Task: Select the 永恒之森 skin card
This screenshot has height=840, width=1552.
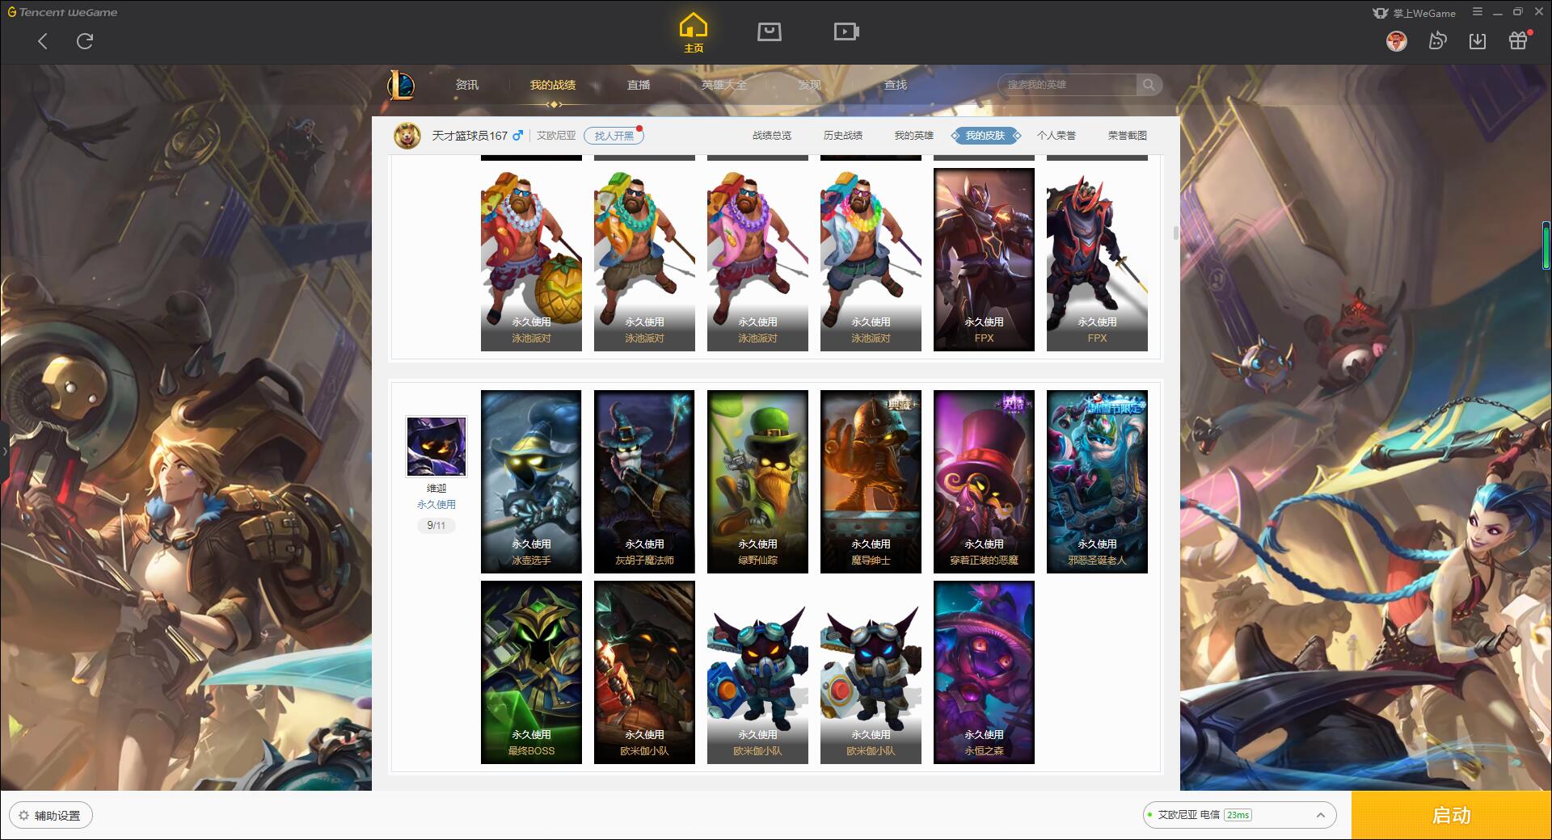Action: 984,672
